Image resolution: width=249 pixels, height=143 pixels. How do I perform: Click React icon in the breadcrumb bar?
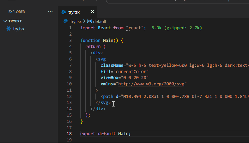click(66, 21)
